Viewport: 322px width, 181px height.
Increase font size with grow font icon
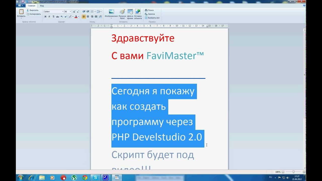point(74,12)
